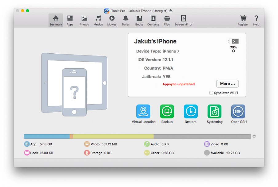Click the blue App storage segment
The width and height of the screenshot is (278, 187).
(47, 136)
